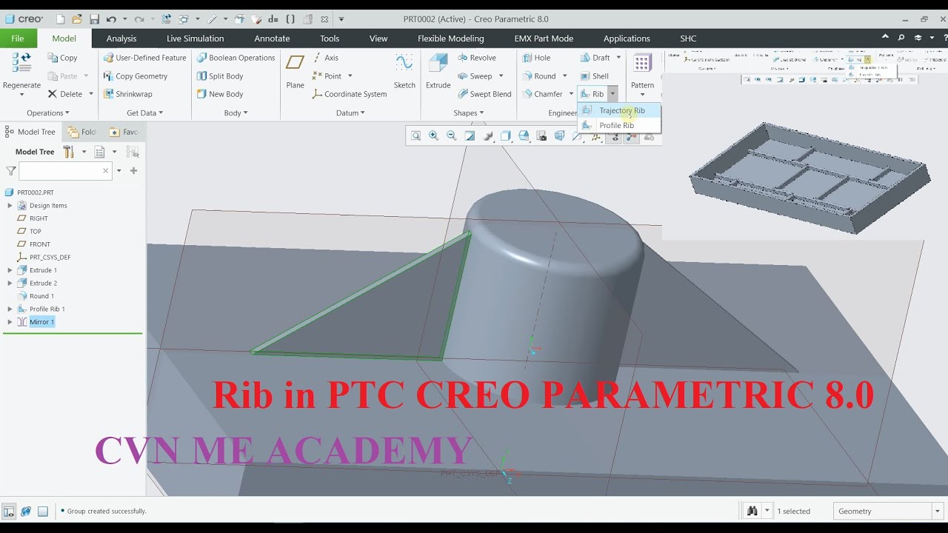Viewport: 948px width, 533px height.
Task: Expand the Operations group menu
Action: click(x=48, y=113)
